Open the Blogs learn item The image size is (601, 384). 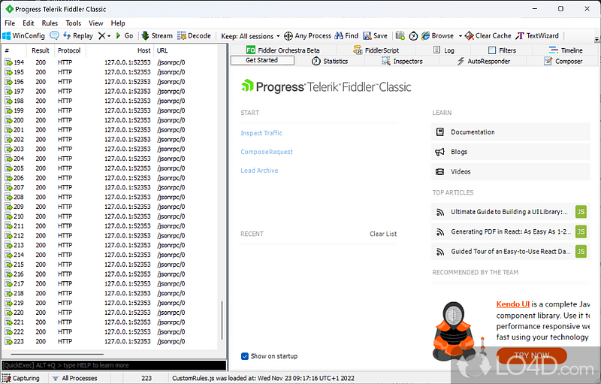pyautogui.click(x=510, y=152)
